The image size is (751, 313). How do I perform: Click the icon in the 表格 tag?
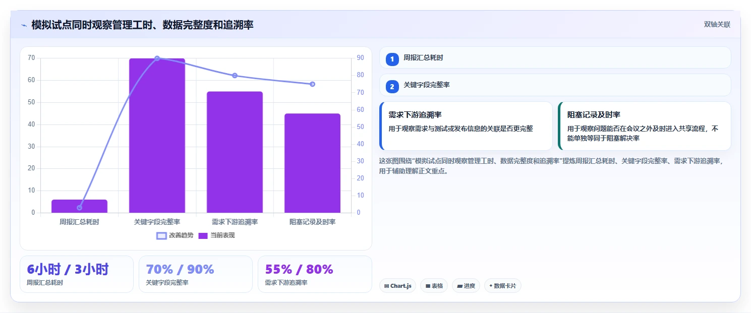428,286
